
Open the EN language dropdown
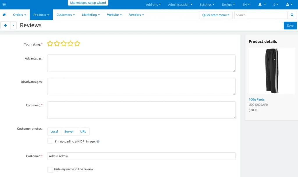point(246,5)
